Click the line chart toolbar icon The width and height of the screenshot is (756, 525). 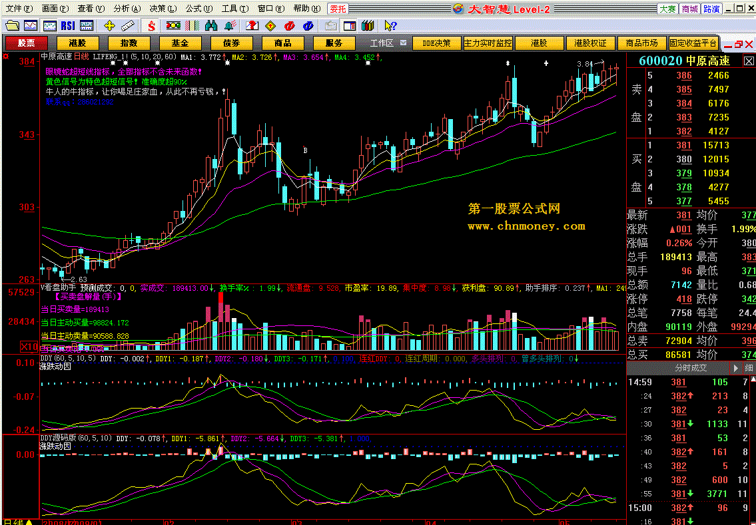coord(31,25)
